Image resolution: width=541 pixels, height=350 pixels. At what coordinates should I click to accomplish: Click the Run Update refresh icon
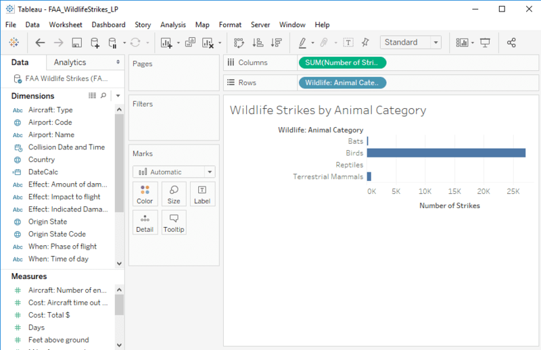click(x=135, y=43)
